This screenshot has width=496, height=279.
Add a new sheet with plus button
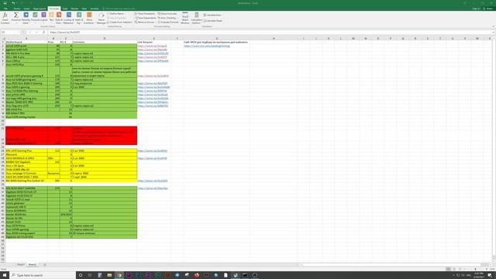(x=45, y=264)
